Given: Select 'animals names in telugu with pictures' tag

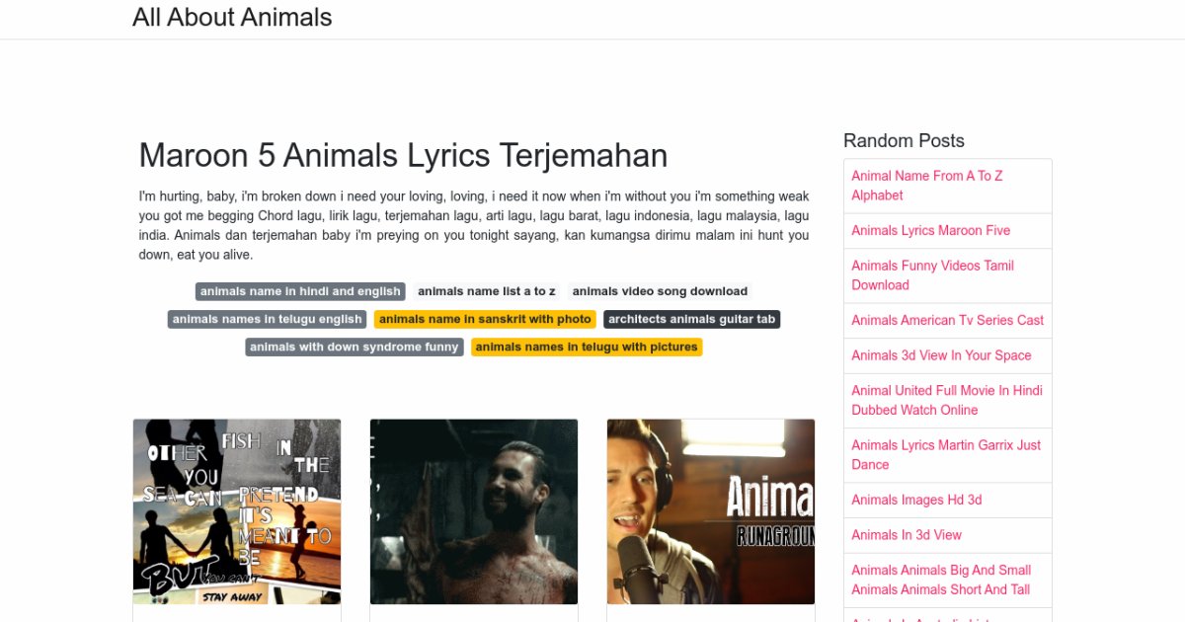Looking at the screenshot, I should tap(587, 347).
